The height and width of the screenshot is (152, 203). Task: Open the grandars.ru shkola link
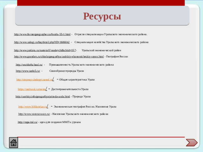click(x=59, y=57)
